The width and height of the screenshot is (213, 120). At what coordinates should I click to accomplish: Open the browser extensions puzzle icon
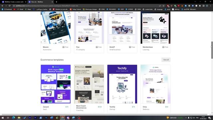click(200, 6)
